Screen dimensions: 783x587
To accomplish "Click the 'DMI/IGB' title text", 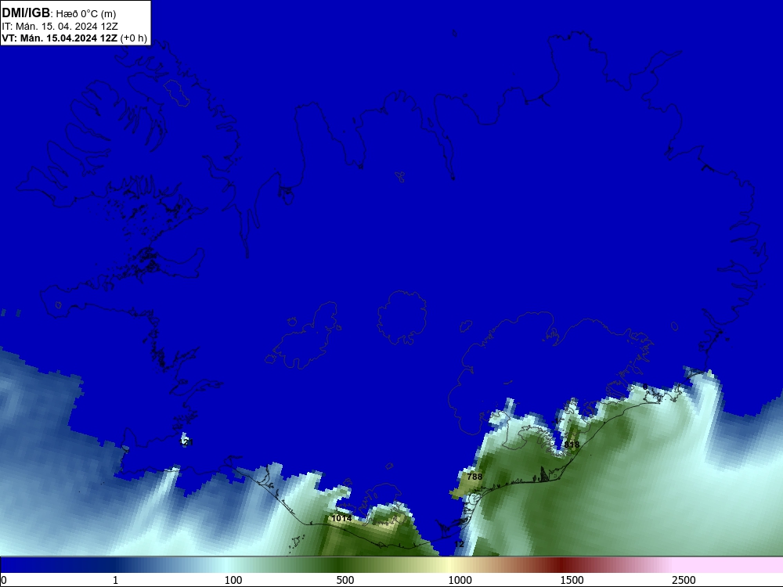I will pyautogui.click(x=26, y=13).
